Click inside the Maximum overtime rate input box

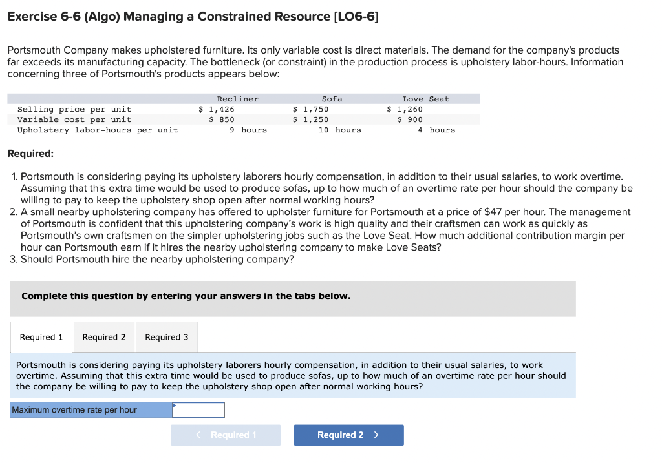198,409
